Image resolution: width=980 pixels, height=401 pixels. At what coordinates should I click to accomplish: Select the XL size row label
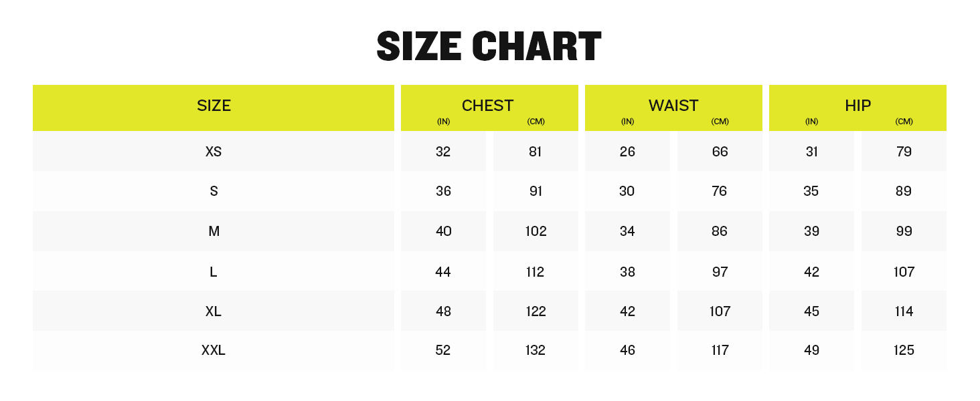pyautogui.click(x=214, y=311)
